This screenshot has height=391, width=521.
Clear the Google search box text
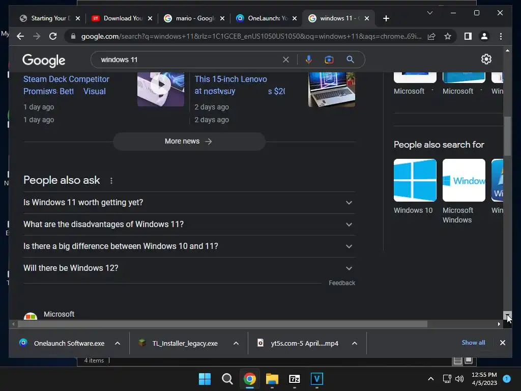[286, 60]
